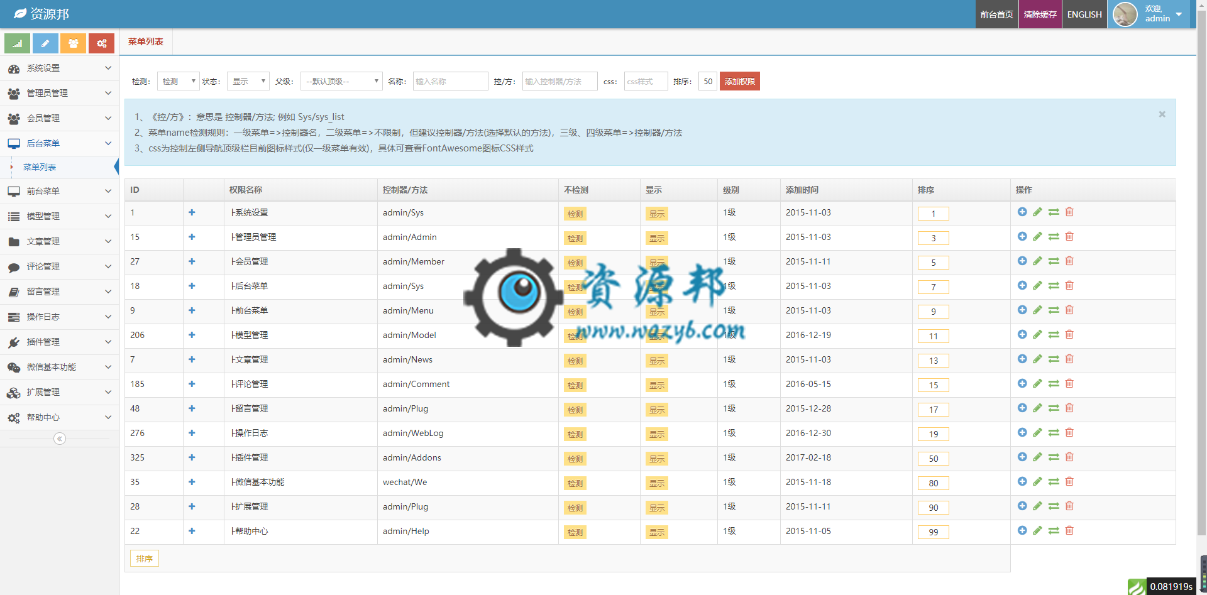Viewport: 1207px width, 595px height.
Task: Collapse the sidebar with the double-chevron icon
Action: point(60,439)
